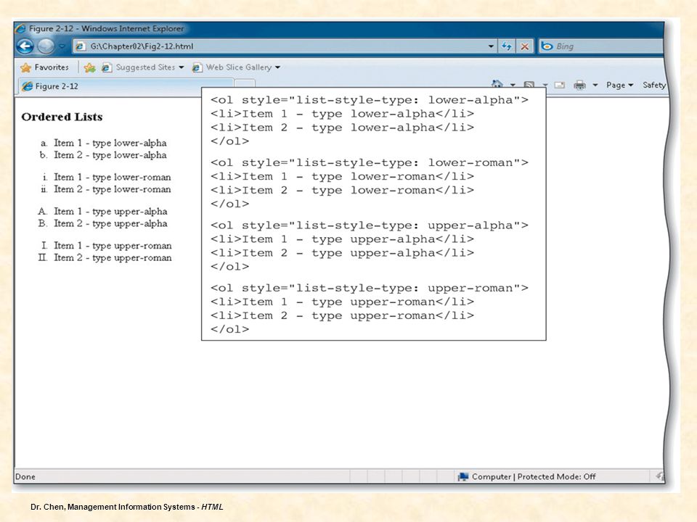This screenshot has width=697, height=522.
Task: Open the Page menu
Action: tap(619, 85)
